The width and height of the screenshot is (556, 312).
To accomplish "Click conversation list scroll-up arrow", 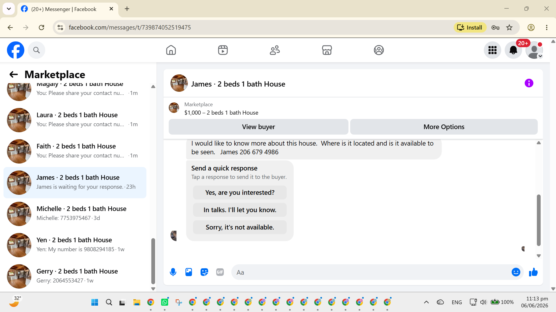I will point(153,87).
